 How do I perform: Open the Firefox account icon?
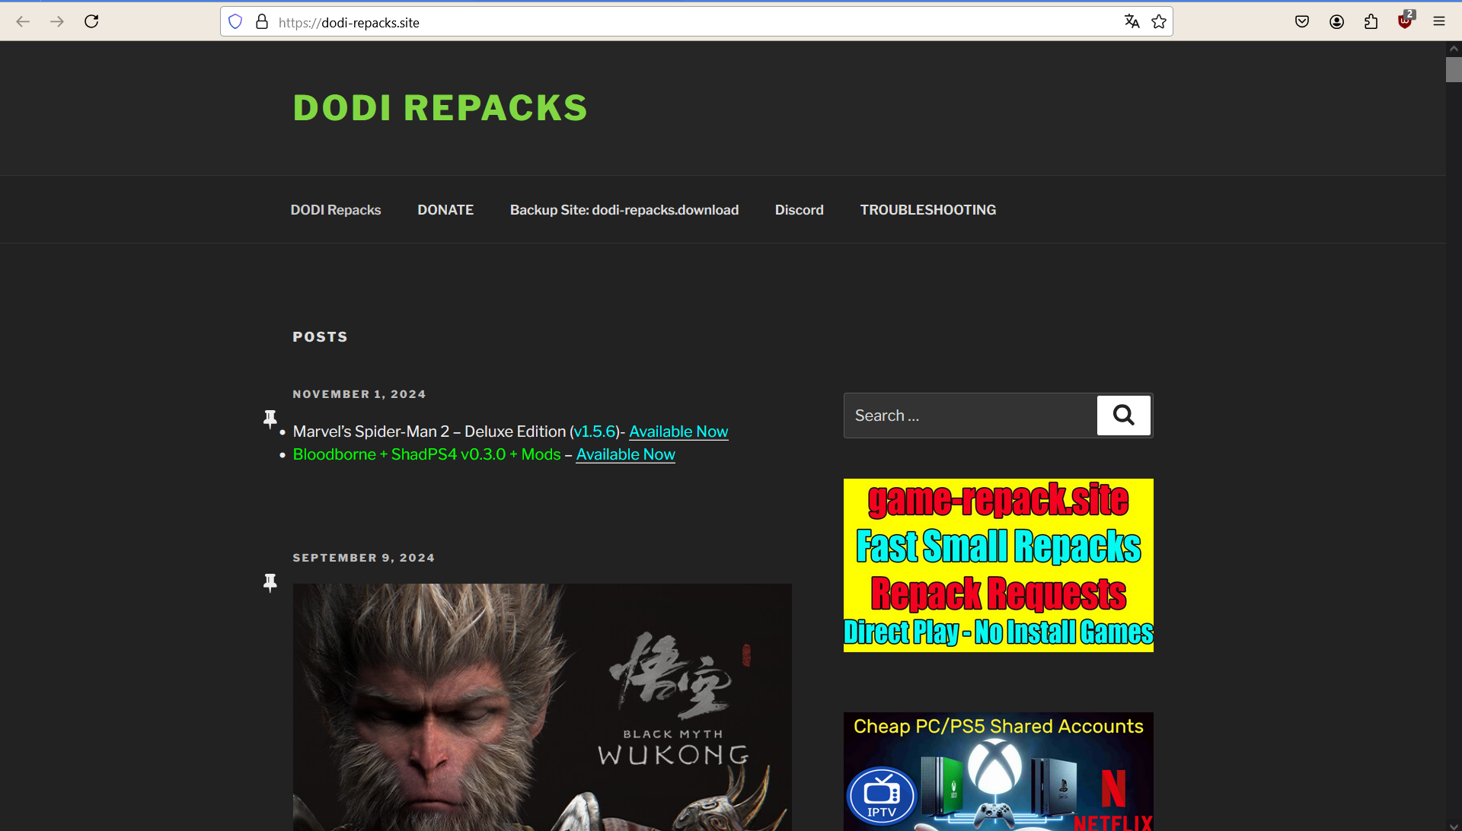click(1336, 21)
